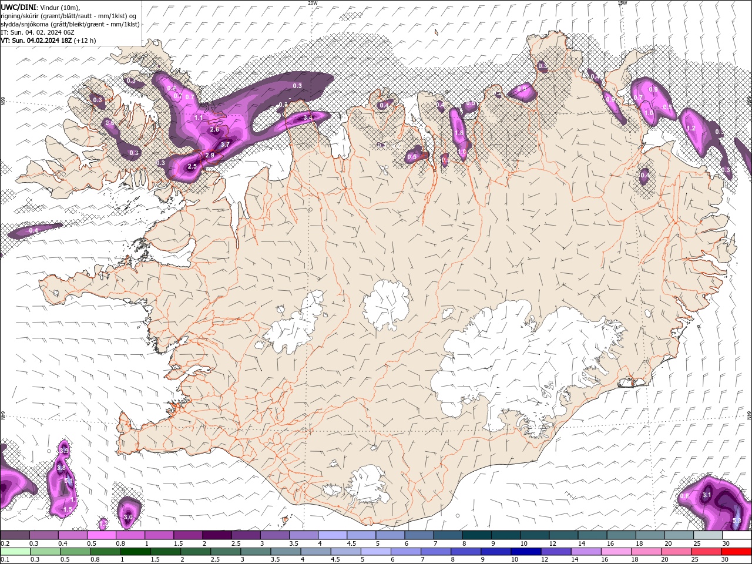Click the 1.8 value in the northern fjord band

coord(459,133)
